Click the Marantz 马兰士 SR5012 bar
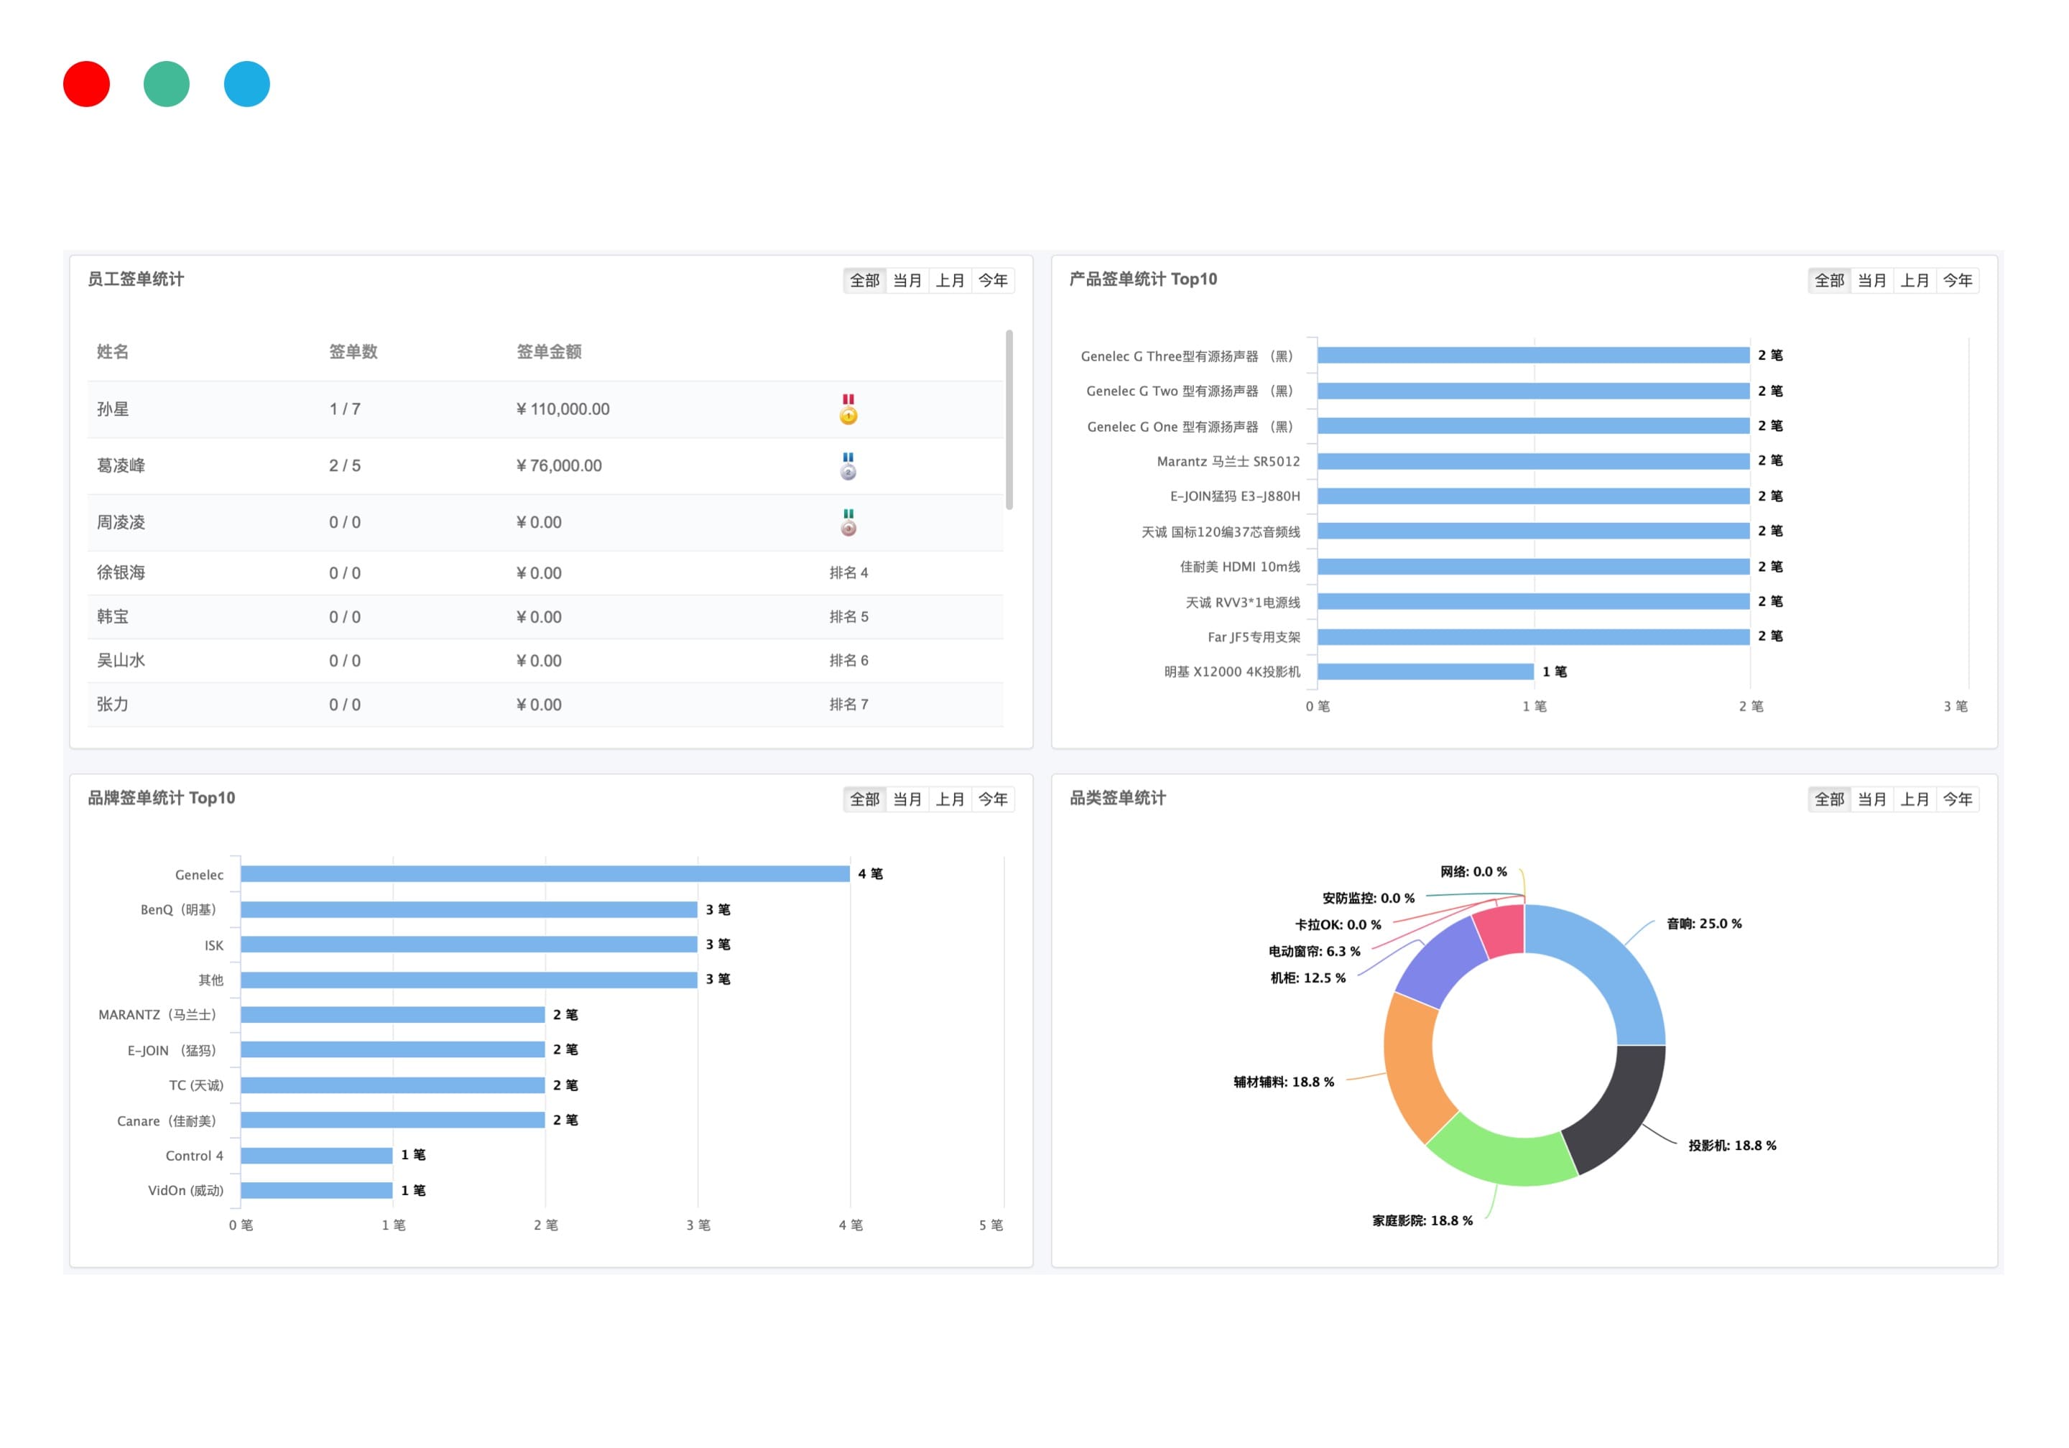This screenshot has height=1448, width=2069. [x=1534, y=460]
